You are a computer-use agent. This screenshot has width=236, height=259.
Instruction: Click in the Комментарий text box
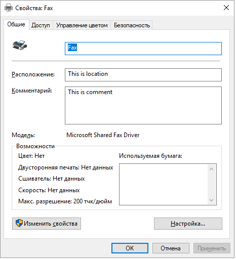pos(144,106)
